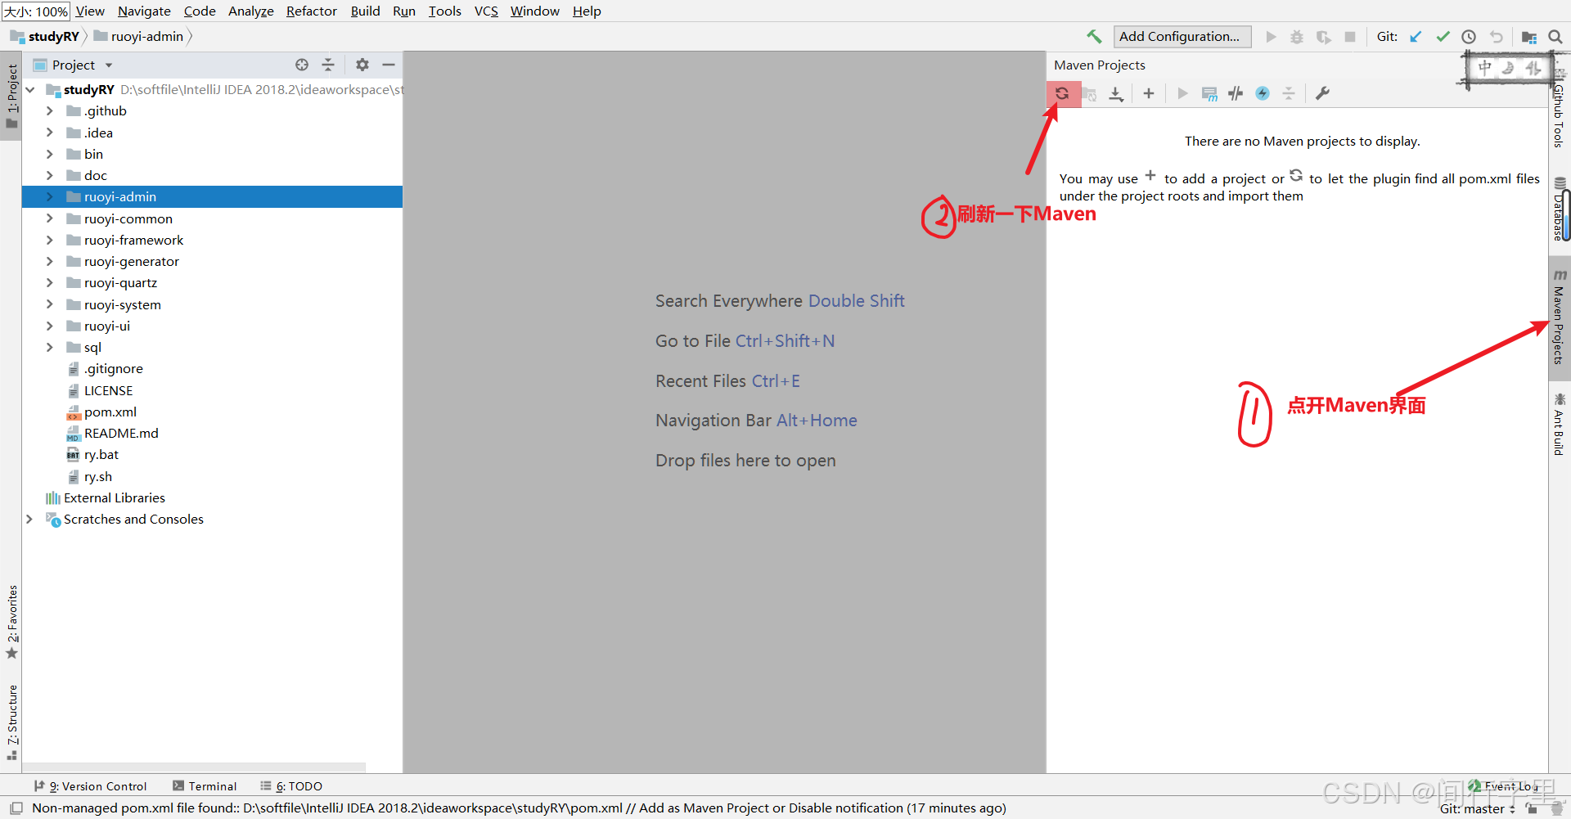This screenshot has height=819, width=1571.
Task: Expand the .idea folder
Action: (x=49, y=133)
